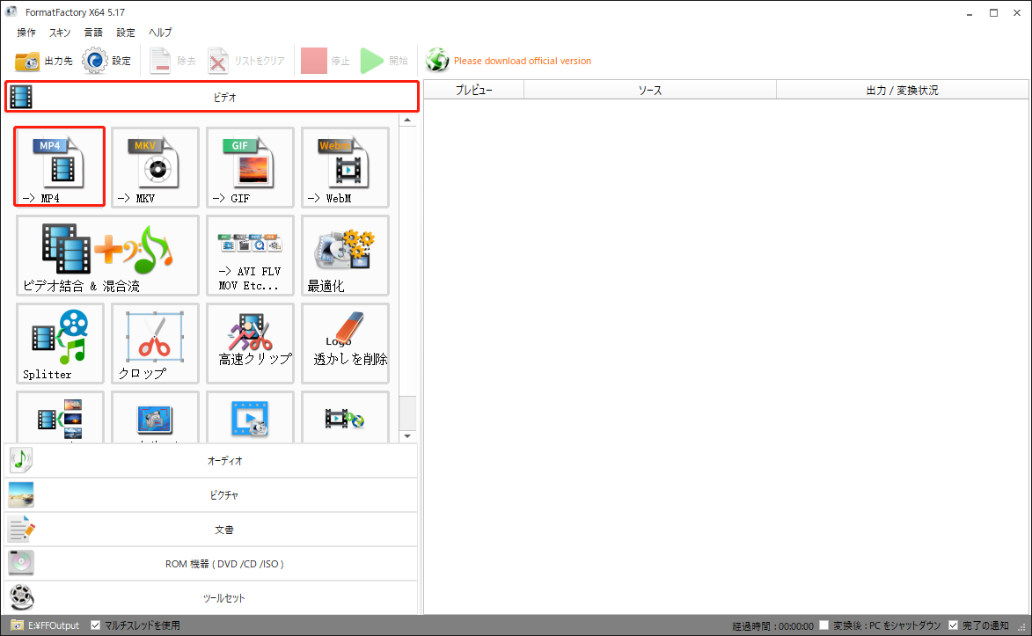This screenshot has height=636, width=1032.
Task: Open the 透かしを削除 watermark removal tool
Action: tap(345, 343)
